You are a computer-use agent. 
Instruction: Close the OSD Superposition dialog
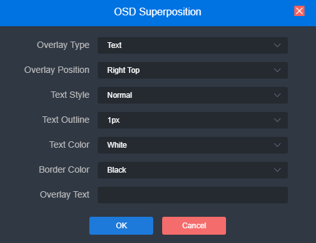(299, 11)
